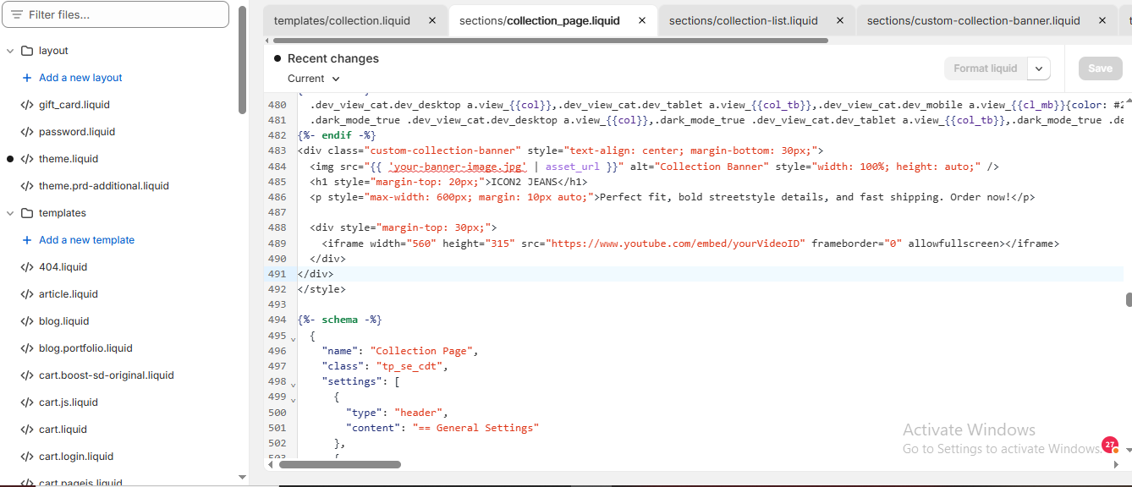Click the editor vertical scrollbar handle

1129,299
